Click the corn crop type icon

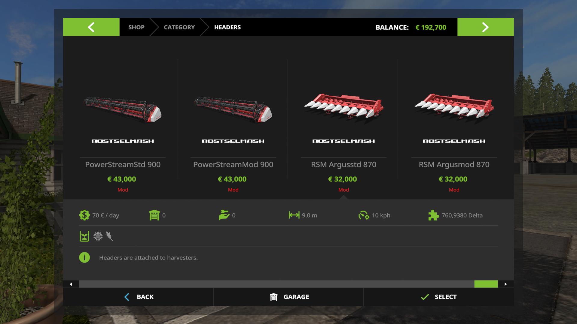click(x=109, y=236)
